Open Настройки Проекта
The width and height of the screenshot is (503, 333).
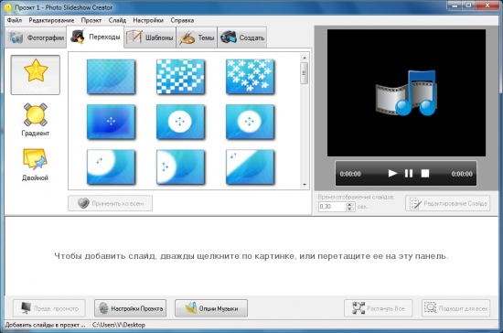(130, 308)
